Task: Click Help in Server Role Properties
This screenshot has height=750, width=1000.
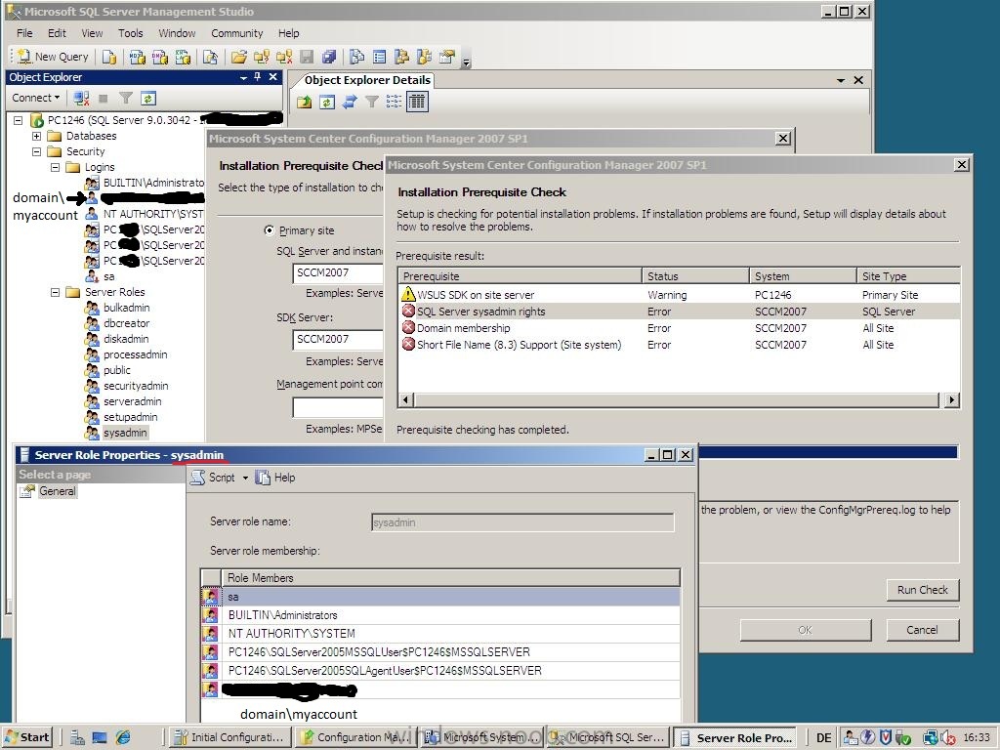Action: 275,478
